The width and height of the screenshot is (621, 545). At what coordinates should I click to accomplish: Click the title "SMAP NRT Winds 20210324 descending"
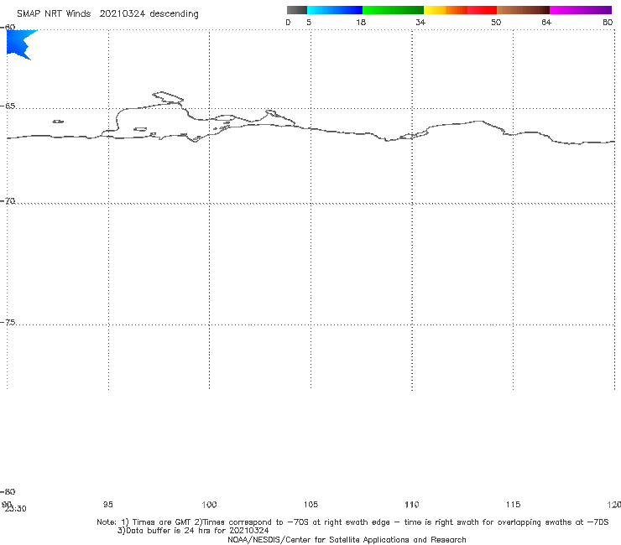coord(107,13)
